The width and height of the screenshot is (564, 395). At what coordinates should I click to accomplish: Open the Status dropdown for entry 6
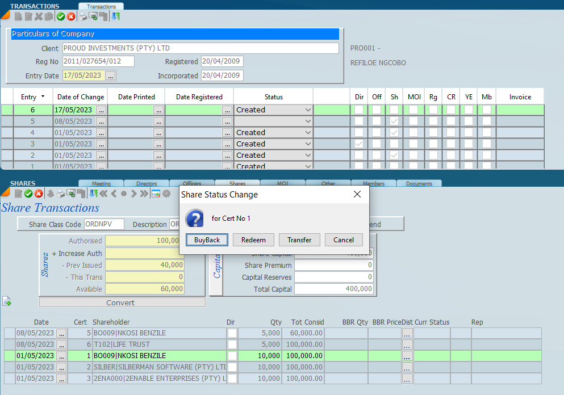pos(308,110)
